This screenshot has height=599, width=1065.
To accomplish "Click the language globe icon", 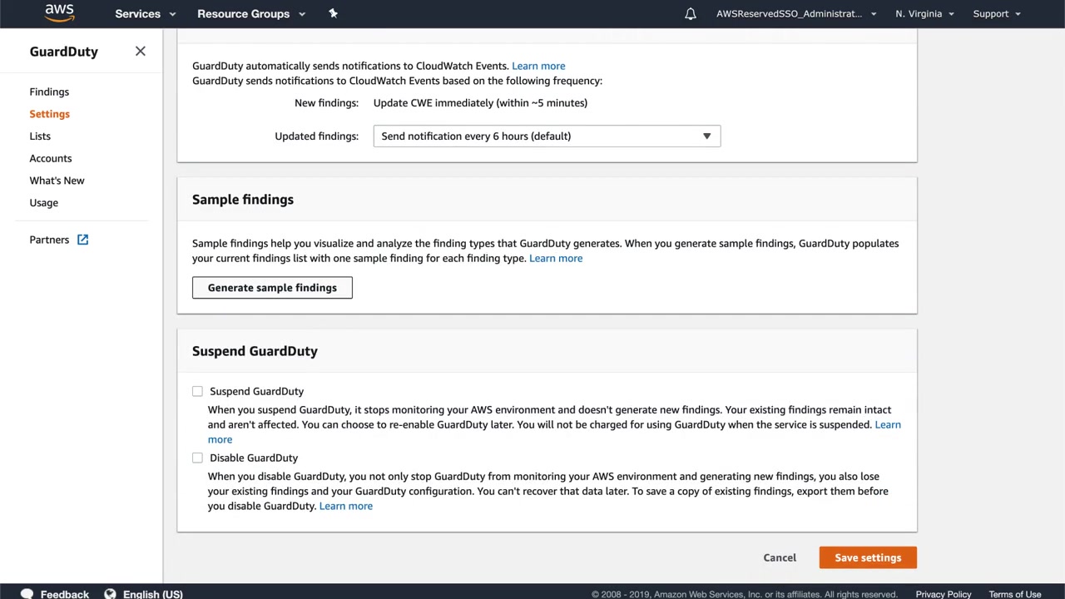I will pos(110,594).
